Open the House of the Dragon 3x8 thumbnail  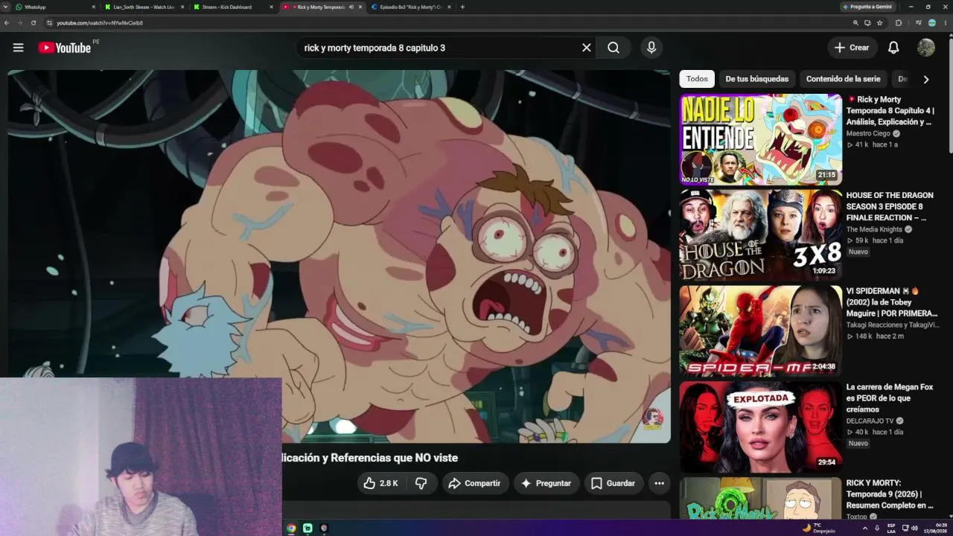(760, 235)
